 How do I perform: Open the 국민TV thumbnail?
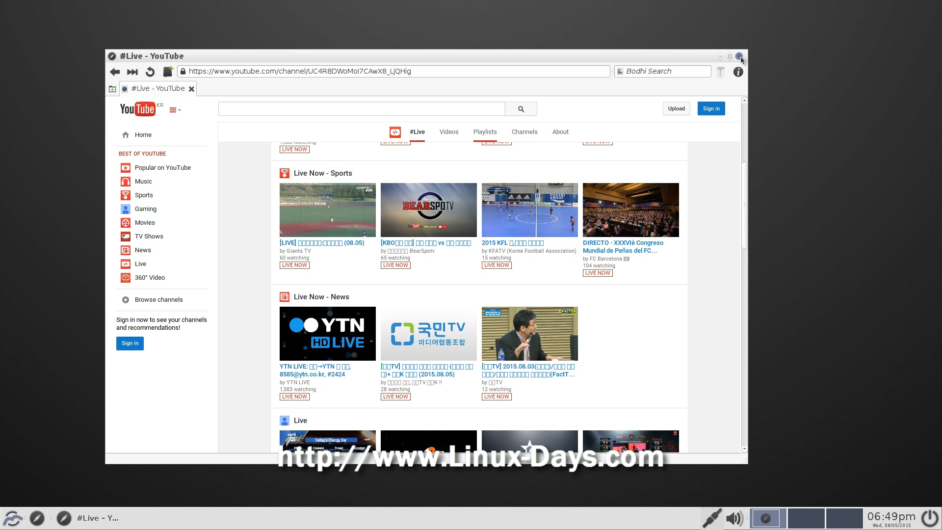click(429, 334)
